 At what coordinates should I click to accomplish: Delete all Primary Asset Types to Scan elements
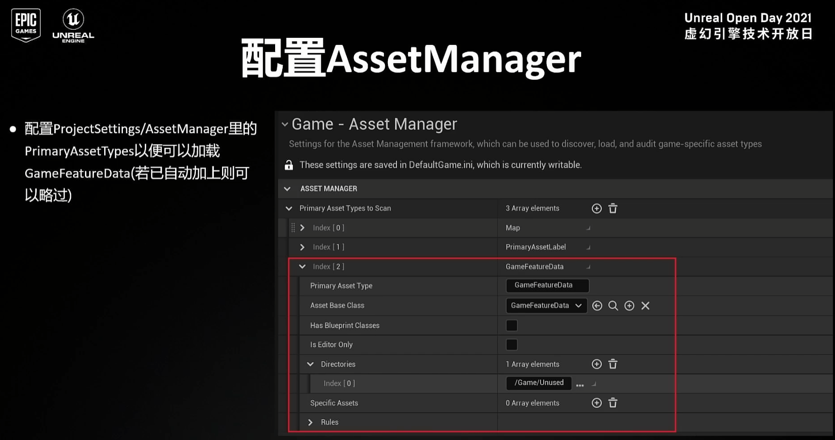[613, 209]
